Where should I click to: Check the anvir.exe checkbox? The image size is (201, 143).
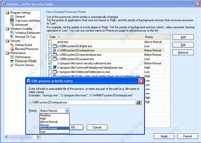(50, 42)
